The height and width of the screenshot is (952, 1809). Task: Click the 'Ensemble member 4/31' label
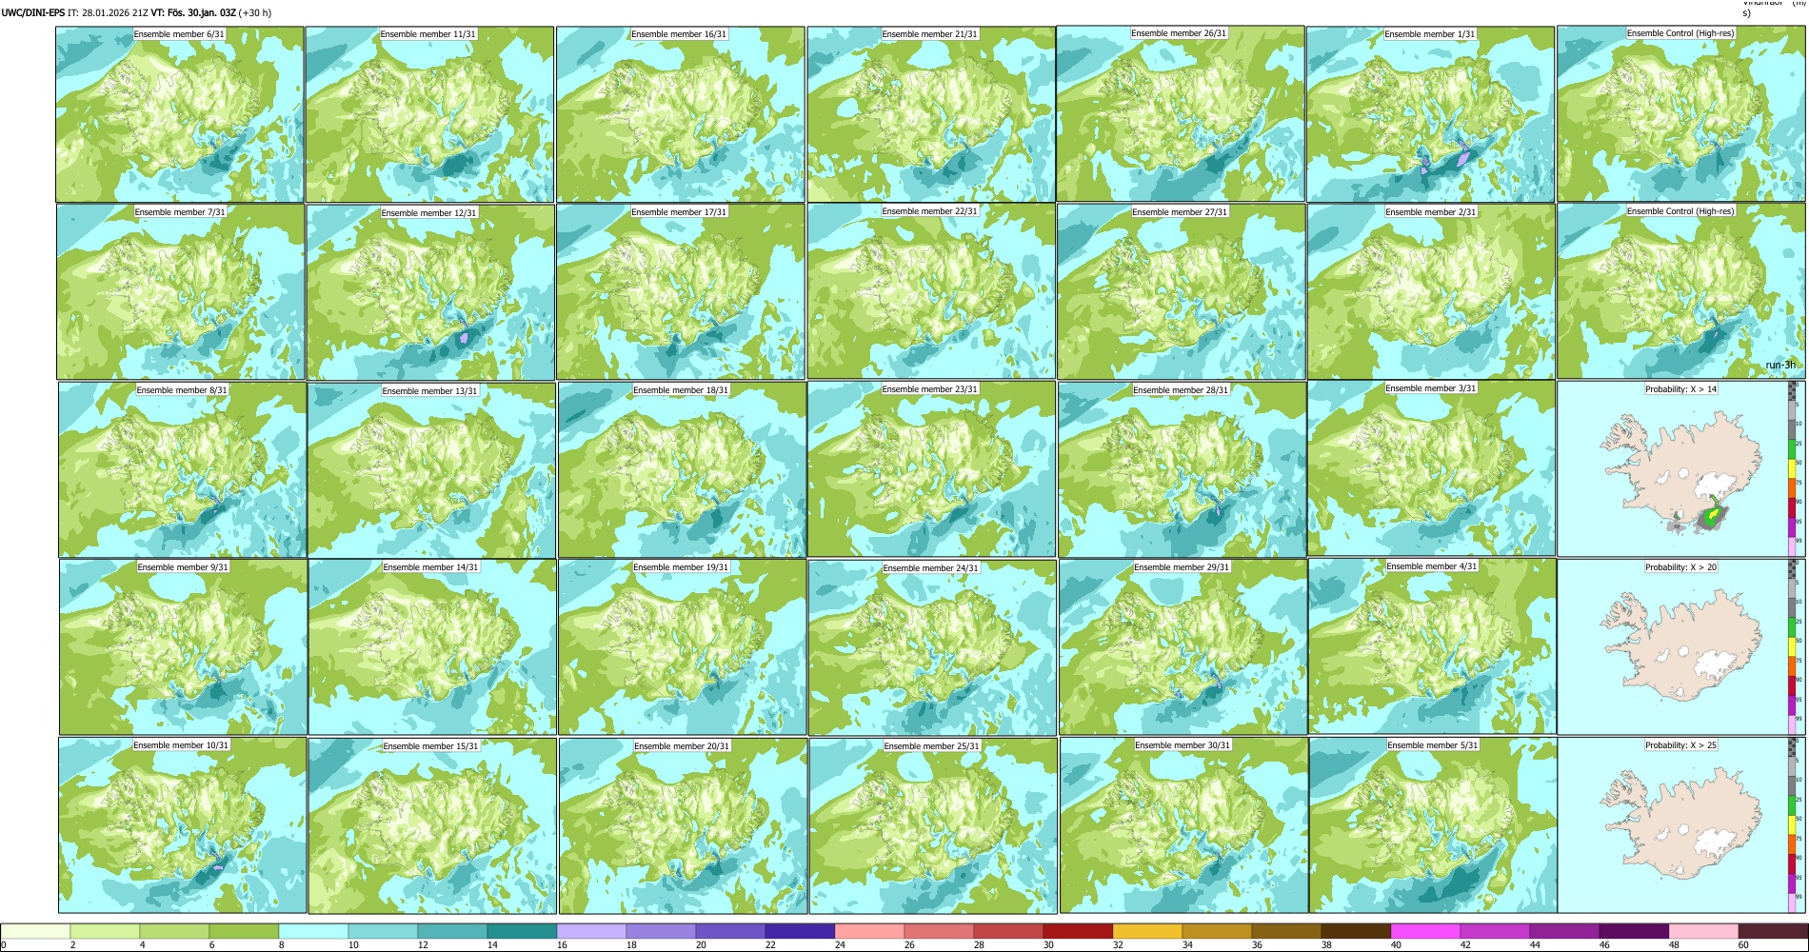[1432, 566]
